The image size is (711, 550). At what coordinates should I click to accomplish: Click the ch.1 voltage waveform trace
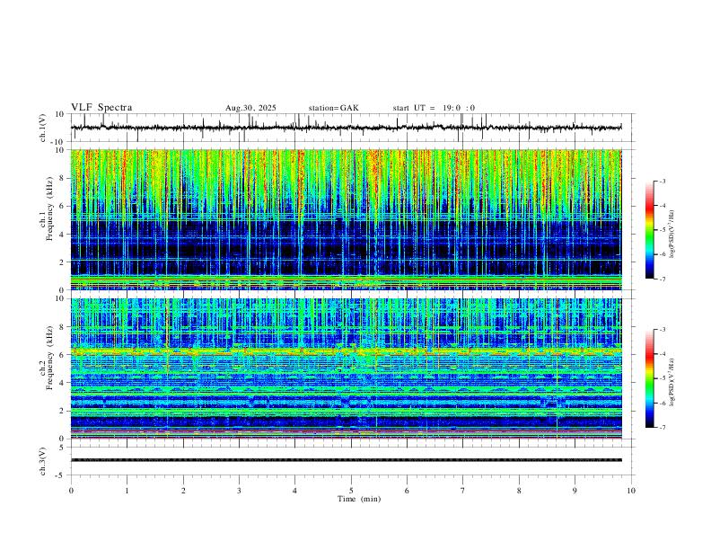click(x=346, y=128)
